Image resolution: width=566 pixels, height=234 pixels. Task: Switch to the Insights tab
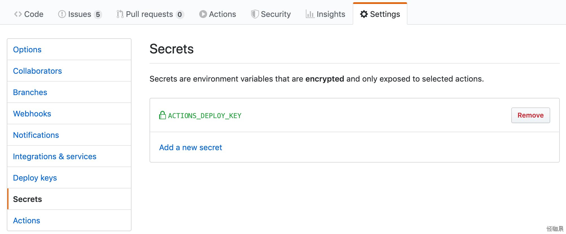click(x=326, y=14)
